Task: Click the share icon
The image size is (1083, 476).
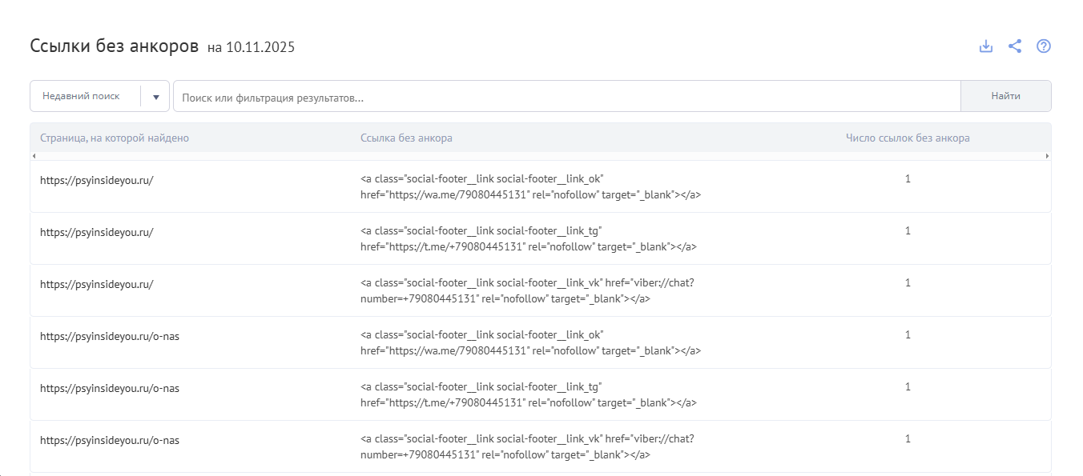Action: click(x=1015, y=46)
